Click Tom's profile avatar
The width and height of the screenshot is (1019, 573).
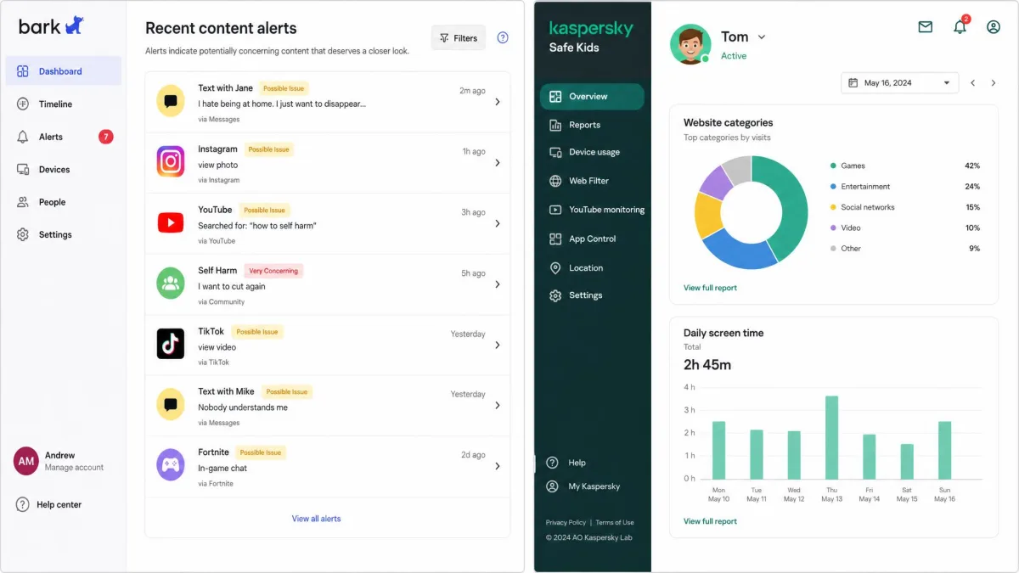pyautogui.click(x=690, y=43)
